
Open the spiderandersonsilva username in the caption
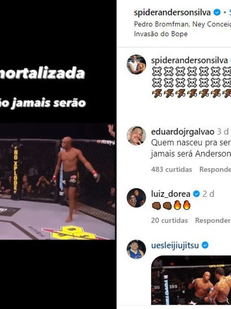pyautogui.click(x=189, y=60)
